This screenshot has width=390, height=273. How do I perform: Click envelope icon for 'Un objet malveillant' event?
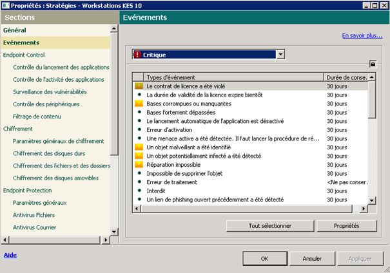[x=138, y=147]
